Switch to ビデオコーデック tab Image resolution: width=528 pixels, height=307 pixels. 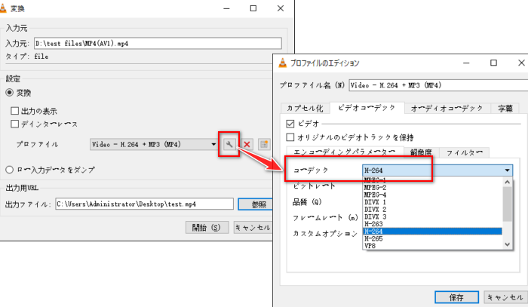[x=367, y=108]
